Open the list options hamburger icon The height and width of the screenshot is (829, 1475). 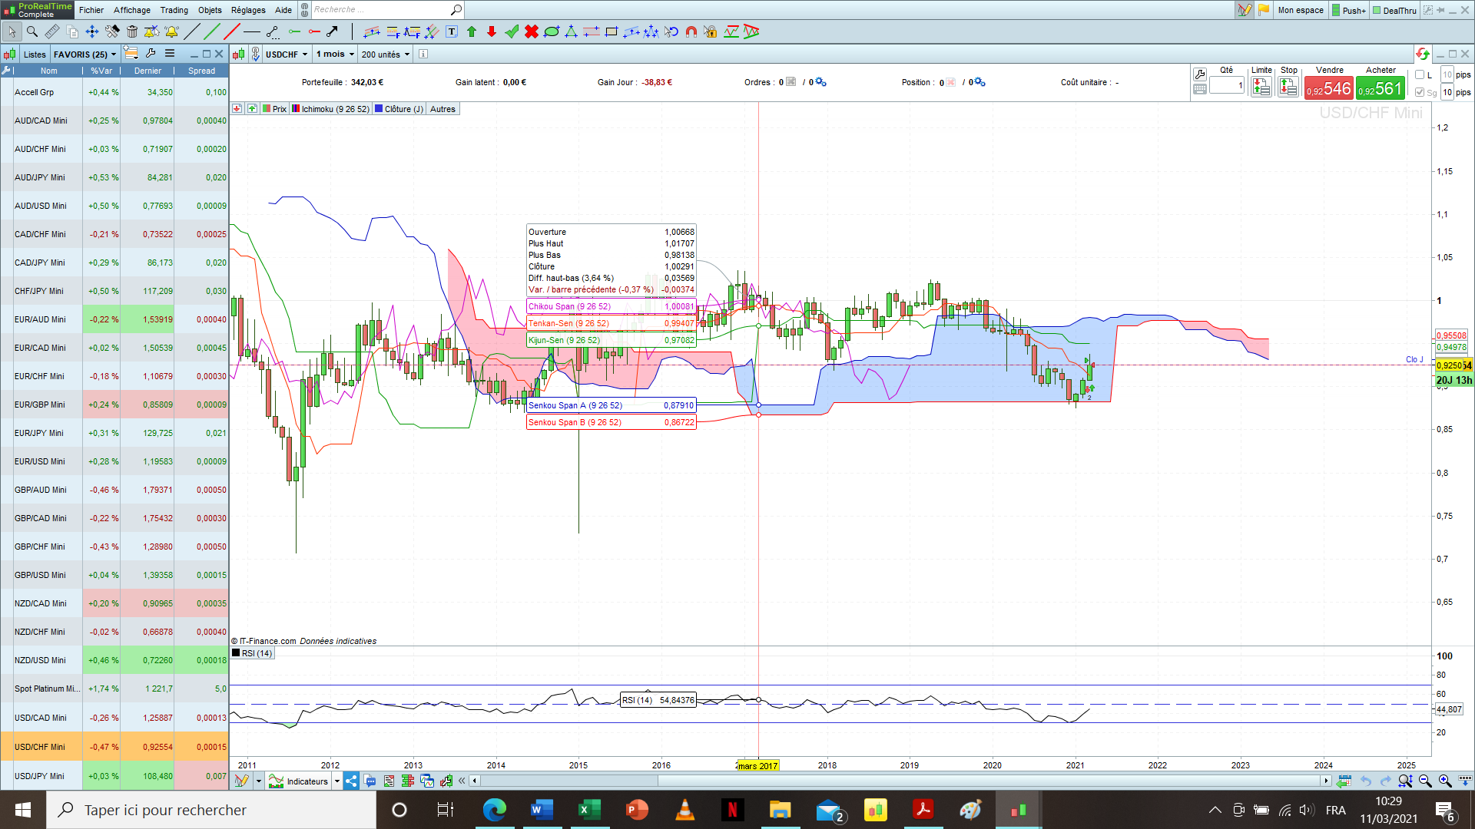[170, 54]
